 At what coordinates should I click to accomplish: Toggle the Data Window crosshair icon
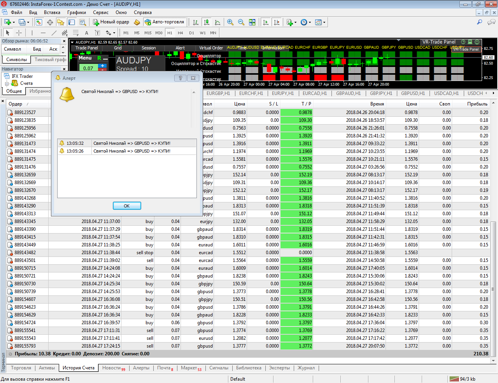50,22
